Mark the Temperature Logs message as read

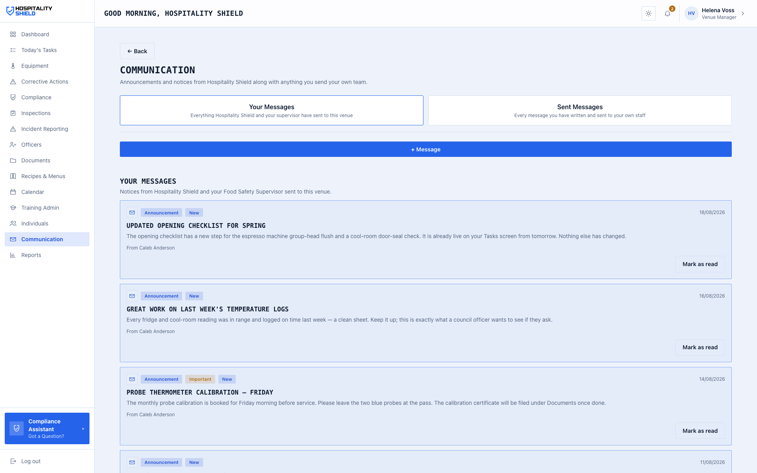coord(700,347)
